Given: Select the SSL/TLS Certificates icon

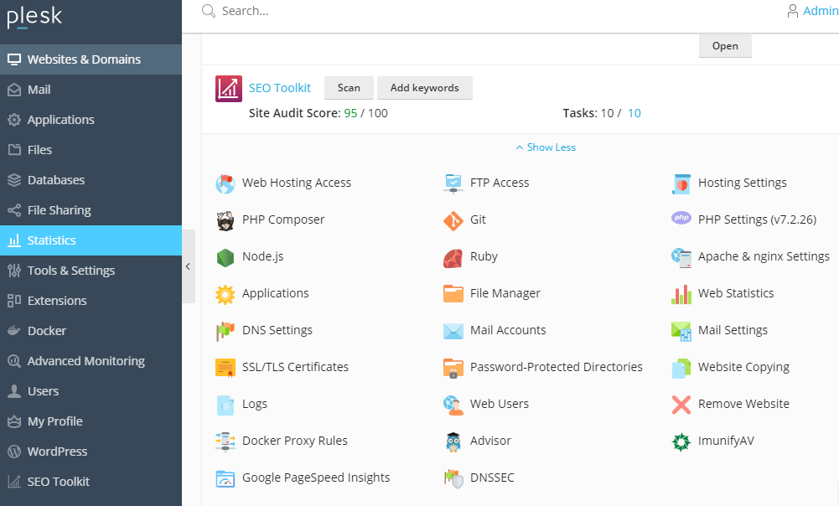Looking at the screenshot, I should [x=225, y=367].
